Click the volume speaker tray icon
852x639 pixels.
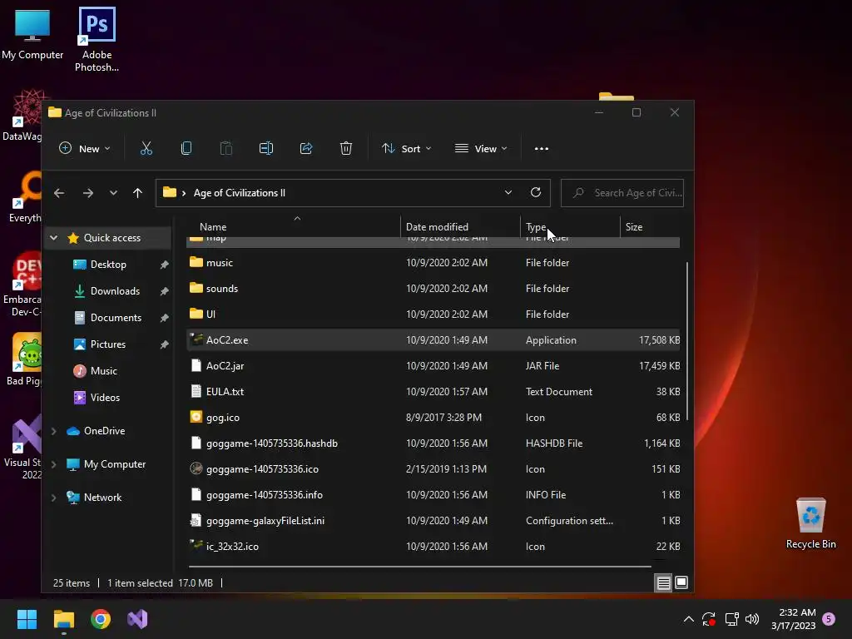752,619
